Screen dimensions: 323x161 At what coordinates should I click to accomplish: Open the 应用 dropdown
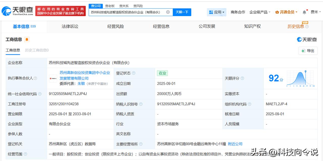[x=217, y=12]
